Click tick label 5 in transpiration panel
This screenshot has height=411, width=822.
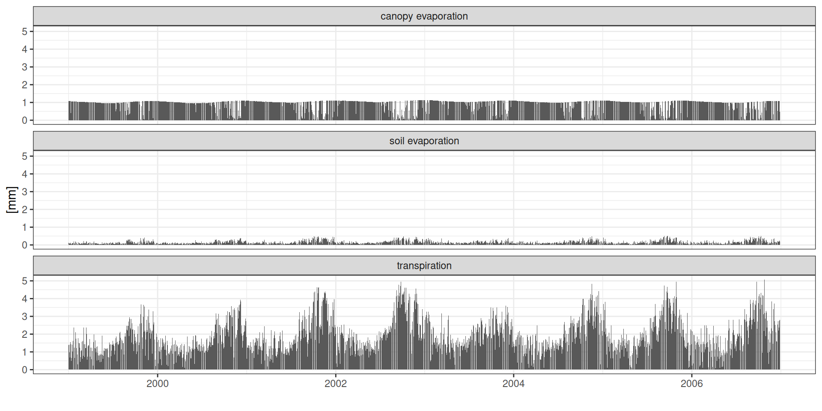pos(25,281)
